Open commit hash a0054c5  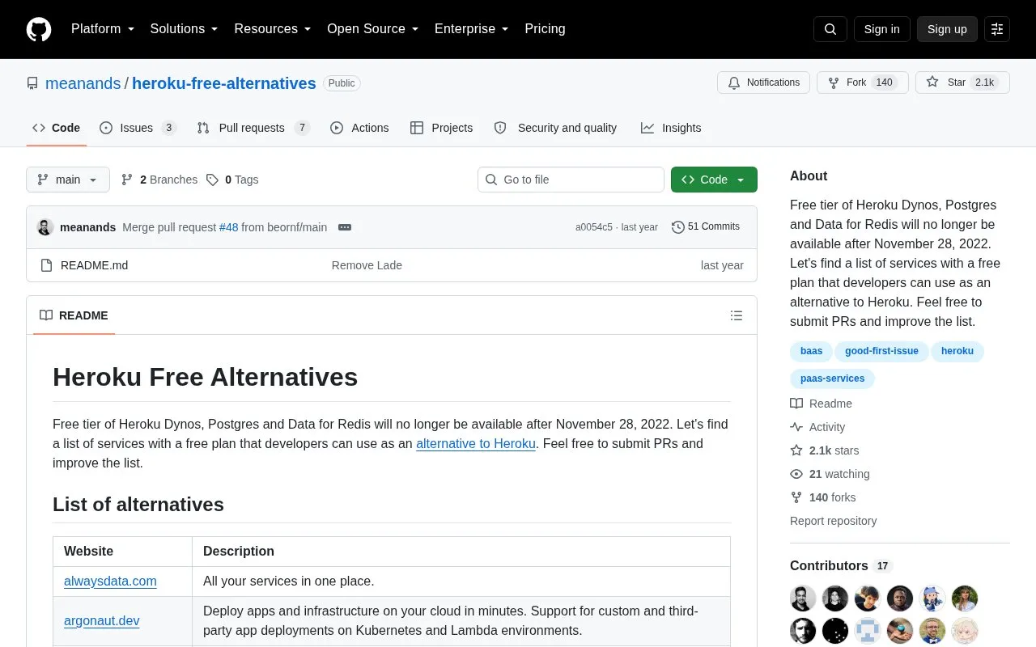pos(594,227)
